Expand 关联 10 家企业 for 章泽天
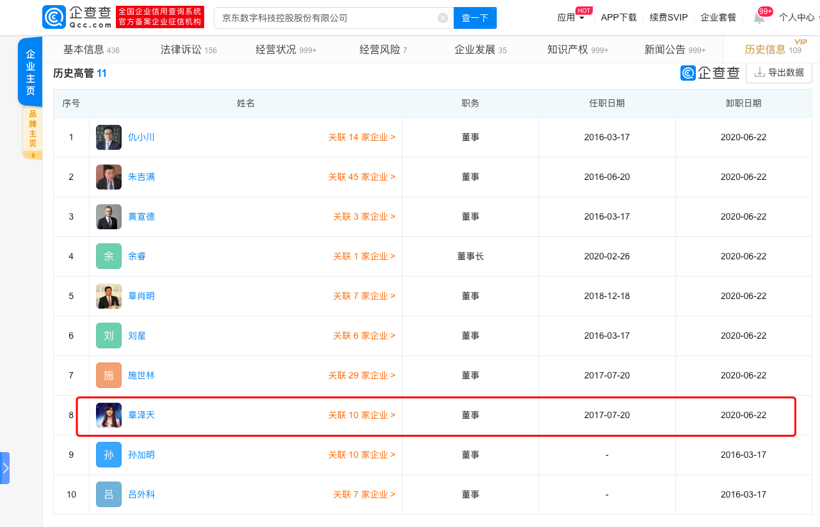 pos(362,415)
